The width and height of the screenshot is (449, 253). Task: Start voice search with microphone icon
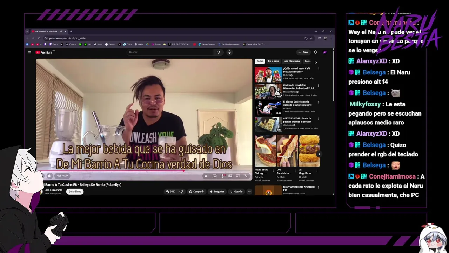(x=229, y=52)
